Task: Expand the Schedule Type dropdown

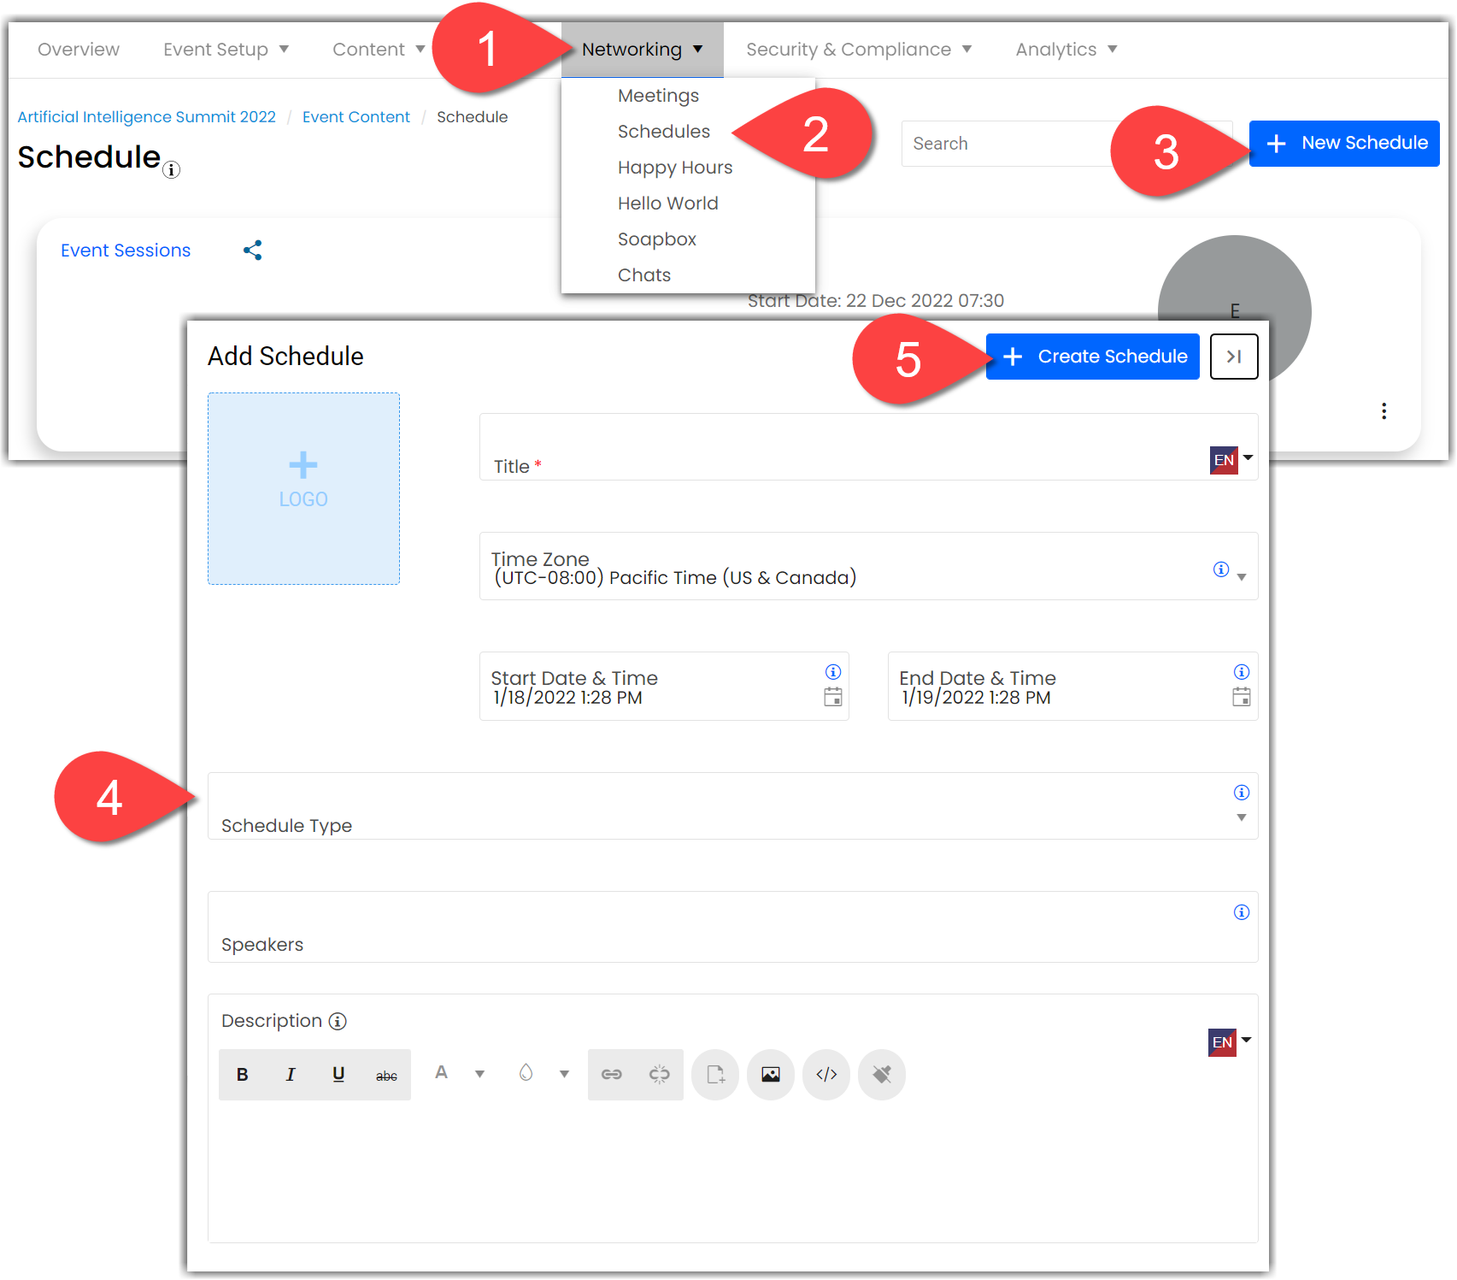Action: pyautogui.click(x=1242, y=818)
